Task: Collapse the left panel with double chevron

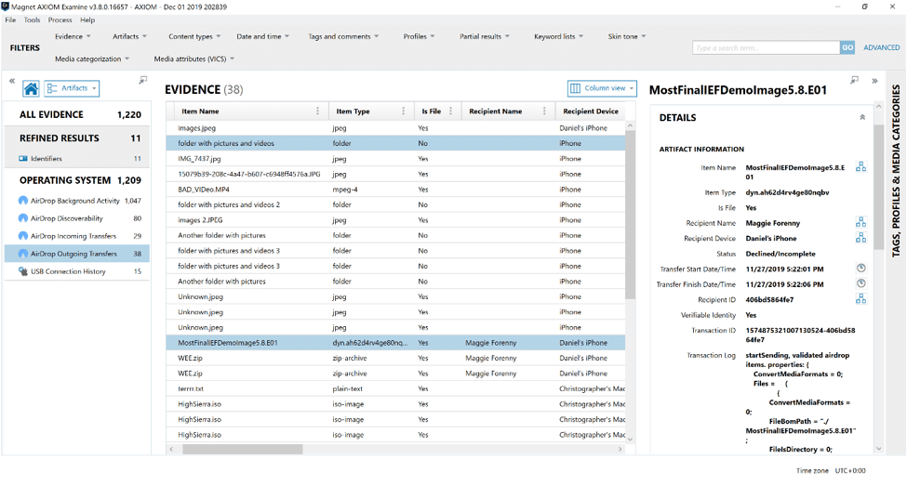Action: coord(12,81)
